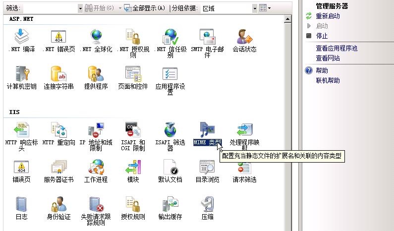Viewport: 394px width, 231px height.
Task: Open 默认文档 feature
Action: coord(170,171)
